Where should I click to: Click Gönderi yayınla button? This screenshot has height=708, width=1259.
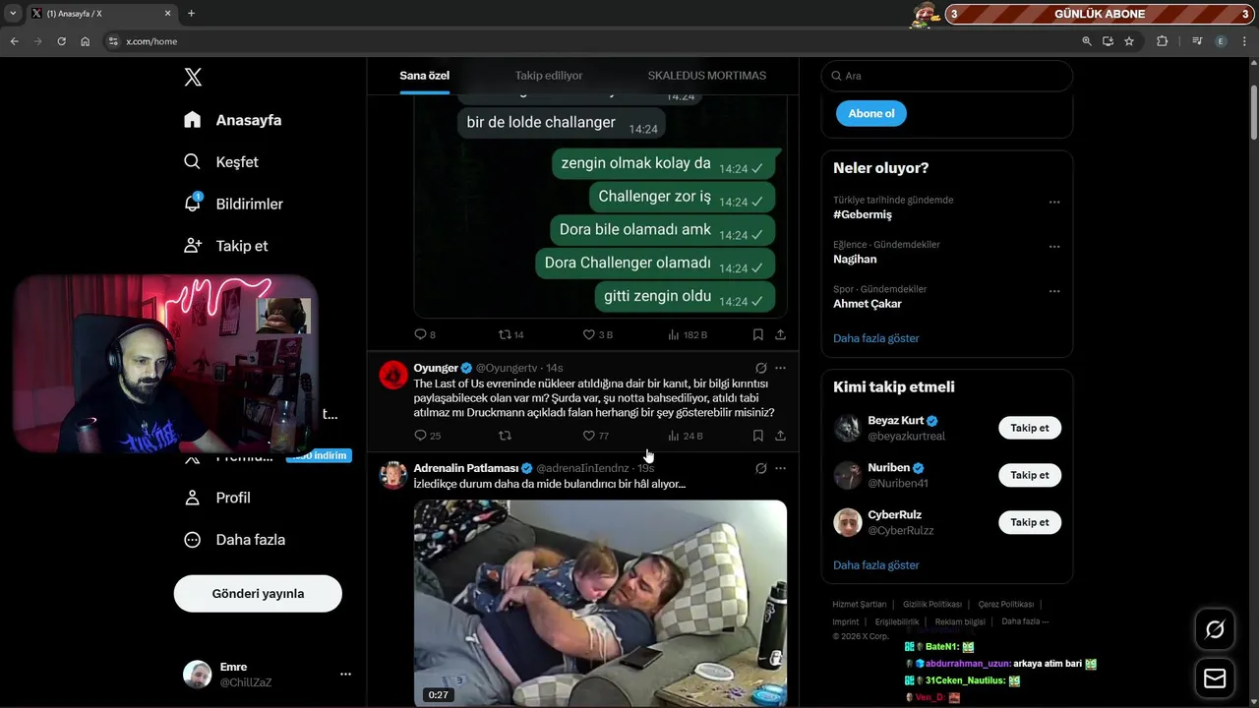tap(258, 594)
